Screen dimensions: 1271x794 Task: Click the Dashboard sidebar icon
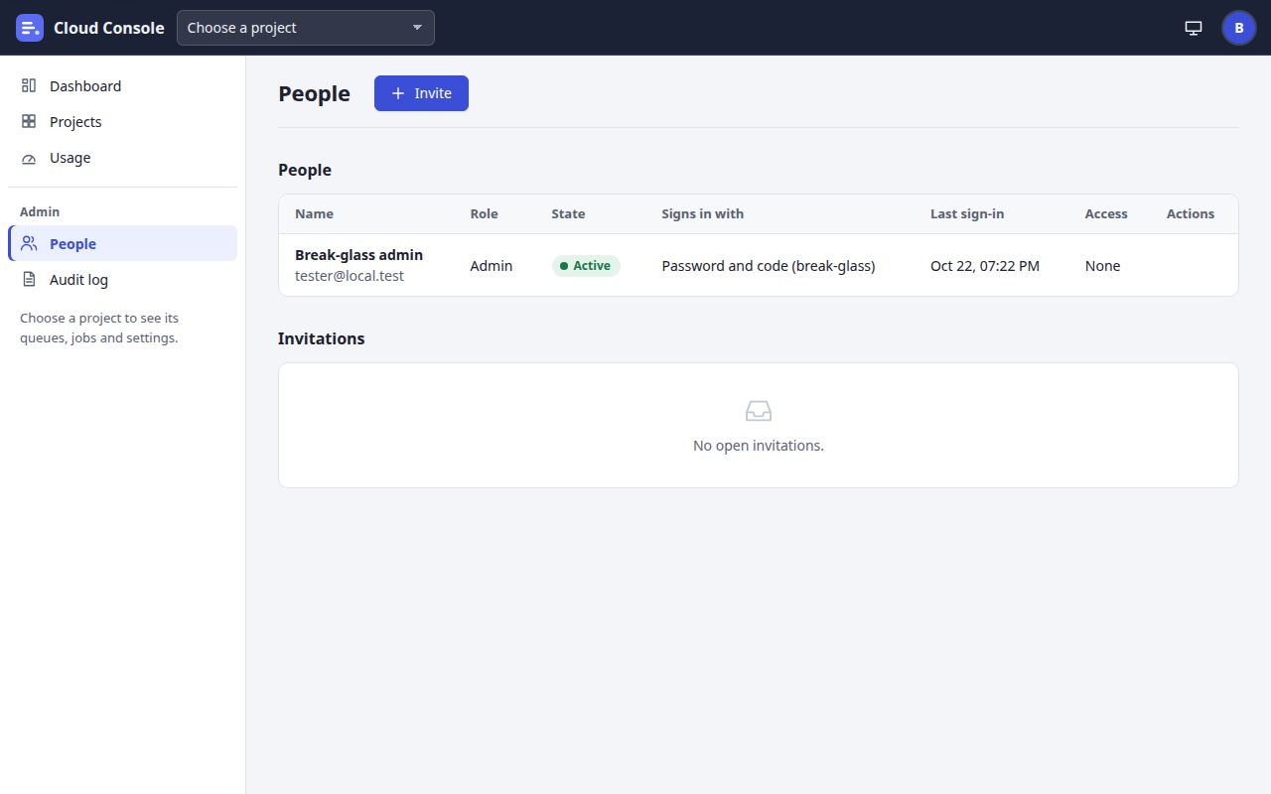[x=29, y=86]
